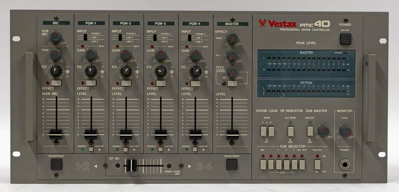399x192 pixels.
Task: Select channel 2 in CUE SELECTOR
Action: tap(279, 165)
